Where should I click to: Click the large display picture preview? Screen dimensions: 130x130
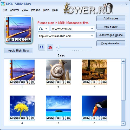click(18, 30)
